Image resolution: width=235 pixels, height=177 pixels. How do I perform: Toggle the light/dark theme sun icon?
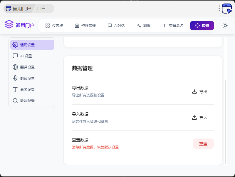pyautogui.click(x=225, y=26)
